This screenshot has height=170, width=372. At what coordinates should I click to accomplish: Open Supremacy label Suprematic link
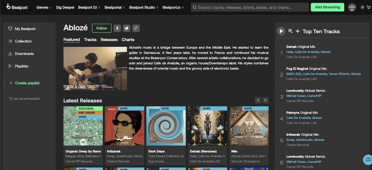pos(157,162)
